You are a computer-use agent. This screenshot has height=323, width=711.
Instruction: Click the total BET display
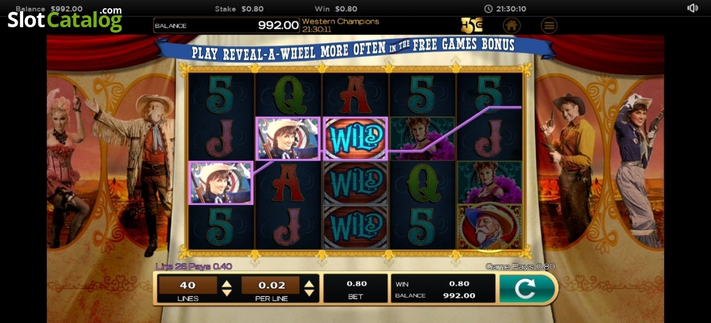[355, 289]
